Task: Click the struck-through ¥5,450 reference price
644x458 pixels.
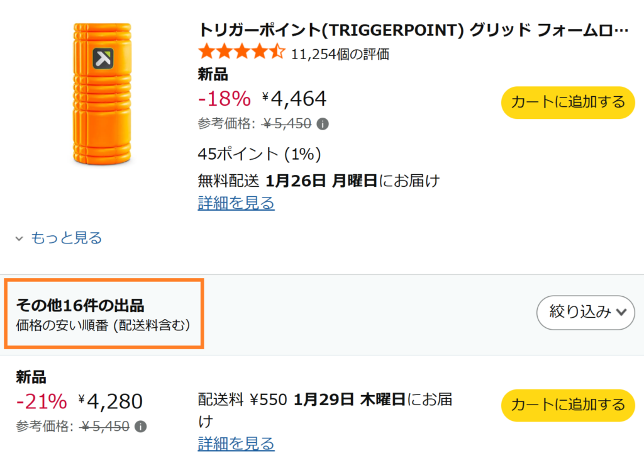Action: 278,123
